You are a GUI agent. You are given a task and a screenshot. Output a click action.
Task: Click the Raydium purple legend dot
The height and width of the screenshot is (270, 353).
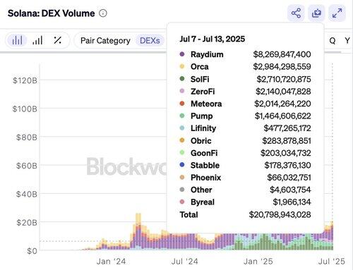[182, 54]
